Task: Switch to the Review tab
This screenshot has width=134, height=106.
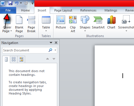Action: tap(129, 10)
